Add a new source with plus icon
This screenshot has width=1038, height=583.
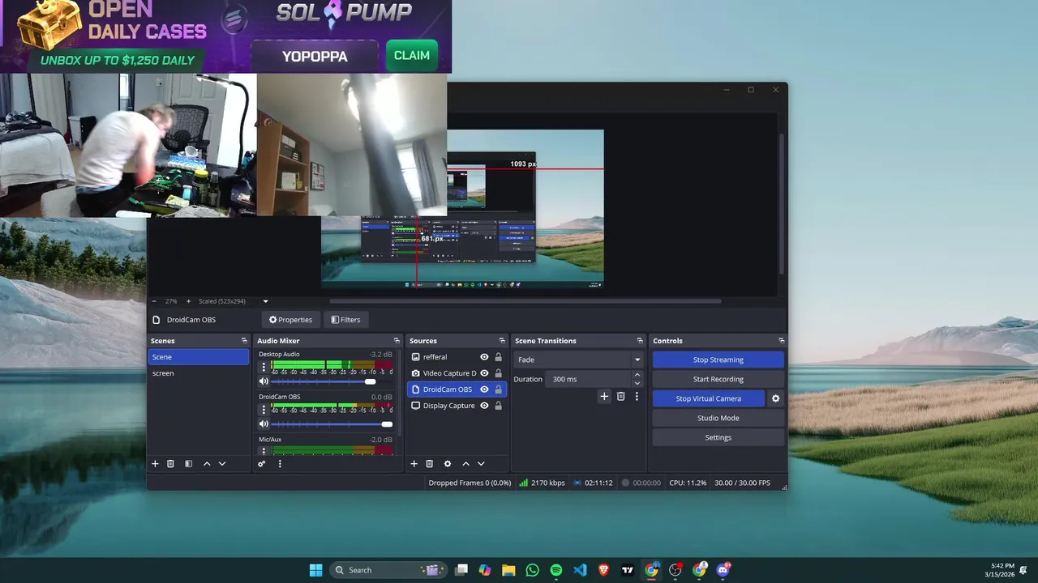[414, 464]
